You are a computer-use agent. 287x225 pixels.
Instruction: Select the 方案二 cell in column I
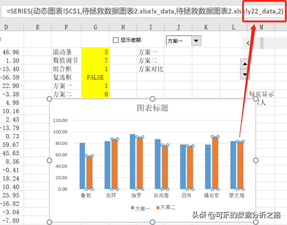pos(150,61)
